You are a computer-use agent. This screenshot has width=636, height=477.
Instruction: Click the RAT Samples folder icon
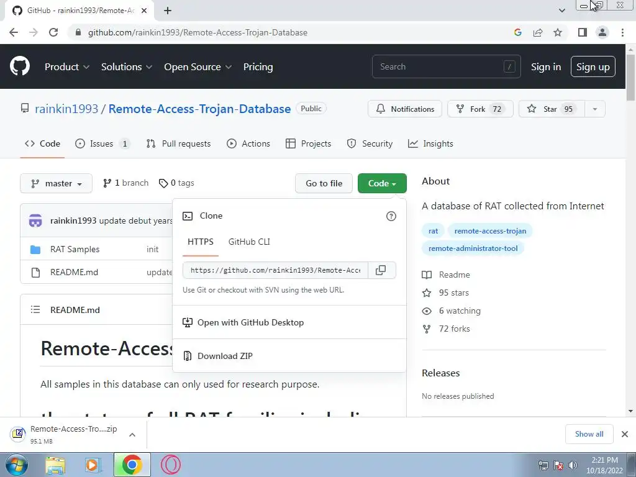coord(35,250)
